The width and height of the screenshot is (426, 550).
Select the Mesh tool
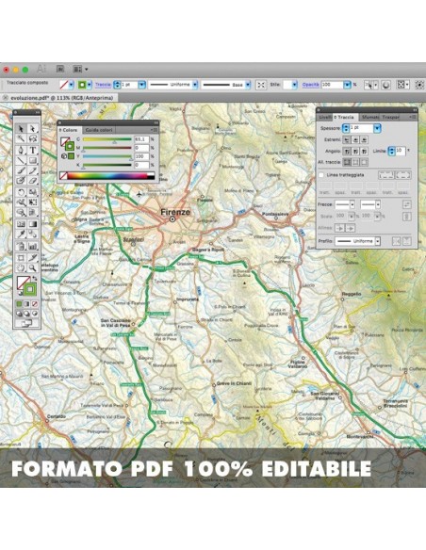click(x=21, y=224)
